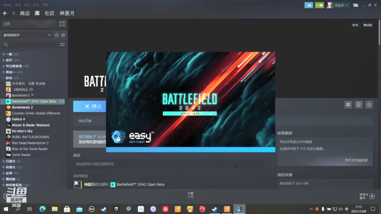Select No Man's Sky in library

(22, 131)
